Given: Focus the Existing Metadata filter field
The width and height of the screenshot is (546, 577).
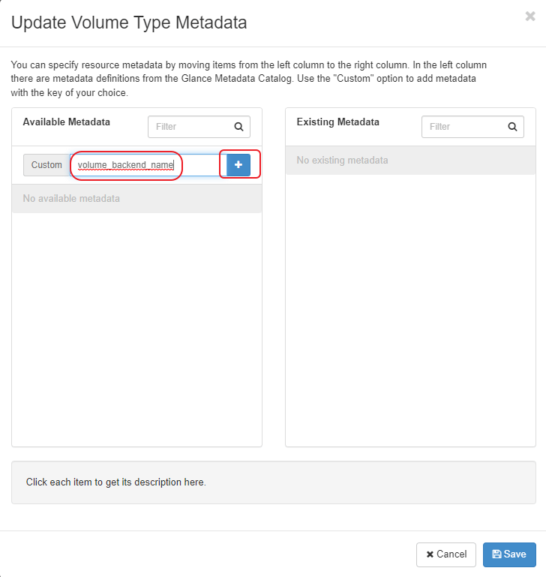Looking at the screenshot, I should [x=462, y=127].
